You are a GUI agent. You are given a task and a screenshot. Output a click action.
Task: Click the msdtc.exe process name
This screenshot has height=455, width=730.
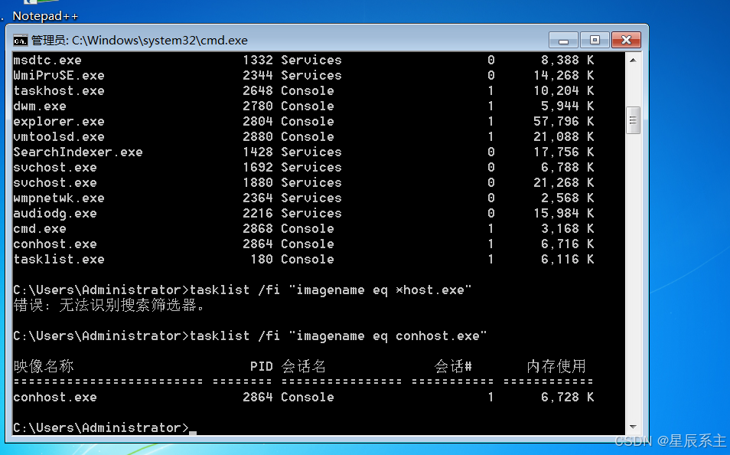point(47,61)
